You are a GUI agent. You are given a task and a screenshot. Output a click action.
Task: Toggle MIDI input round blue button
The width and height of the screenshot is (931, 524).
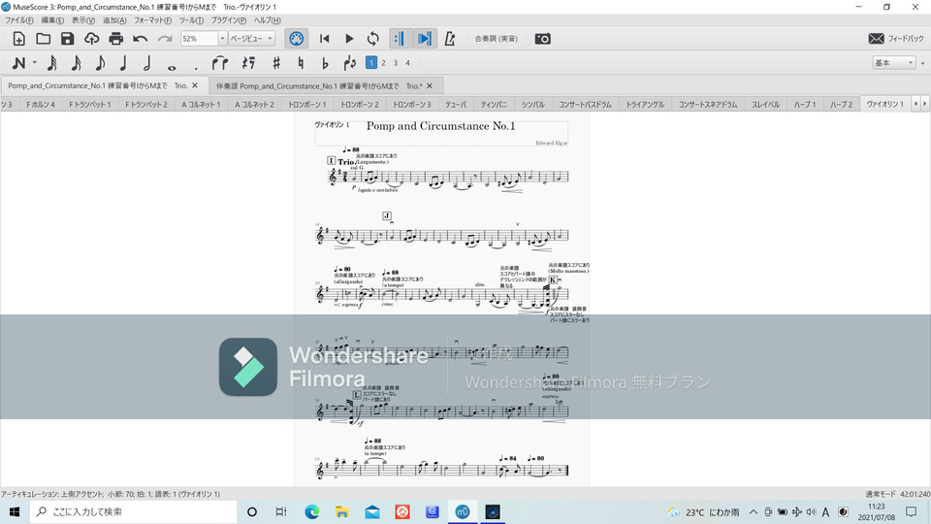[297, 39]
